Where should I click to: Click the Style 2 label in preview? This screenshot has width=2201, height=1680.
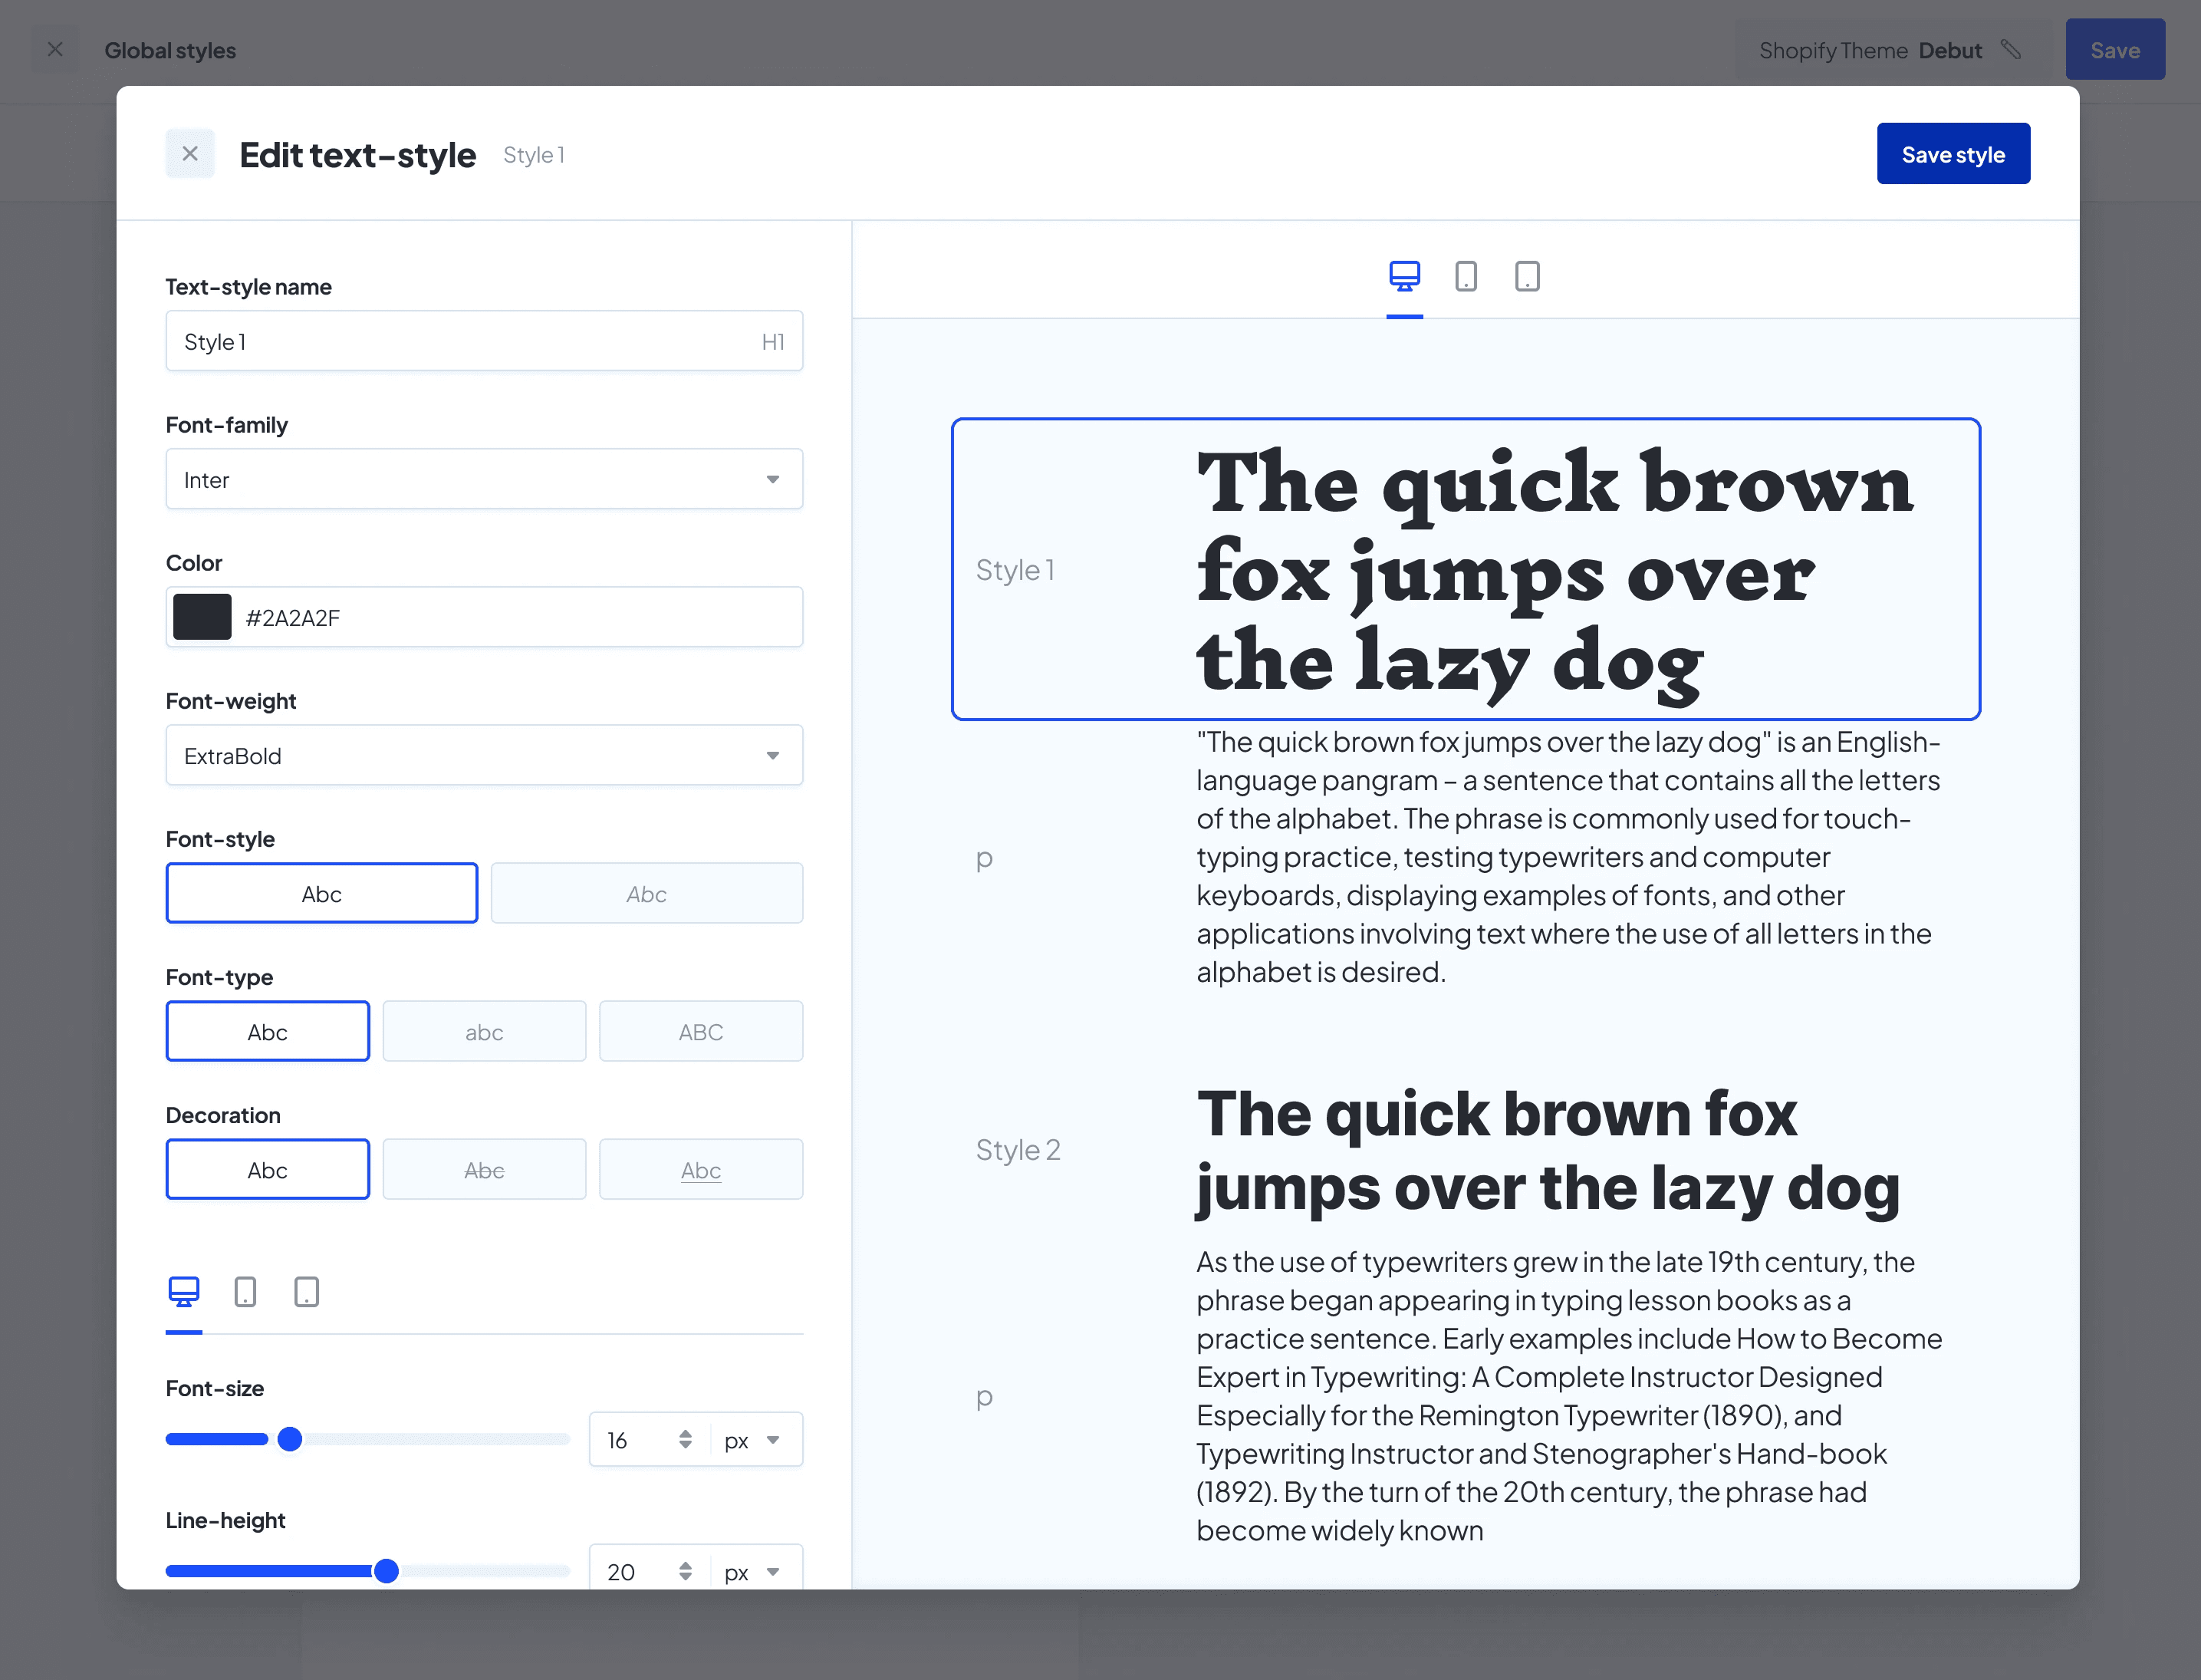(x=1018, y=1150)
